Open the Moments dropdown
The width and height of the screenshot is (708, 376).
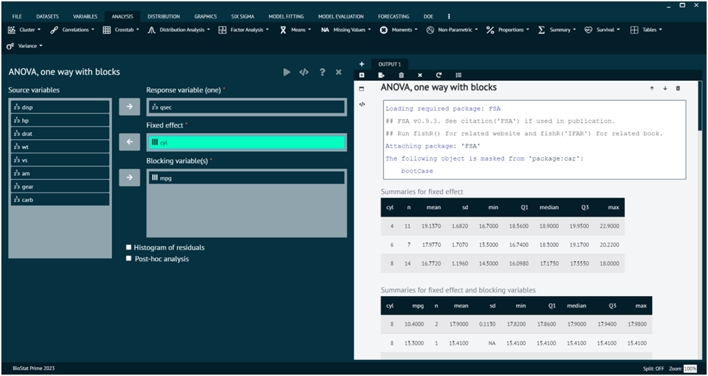(399, 30)
